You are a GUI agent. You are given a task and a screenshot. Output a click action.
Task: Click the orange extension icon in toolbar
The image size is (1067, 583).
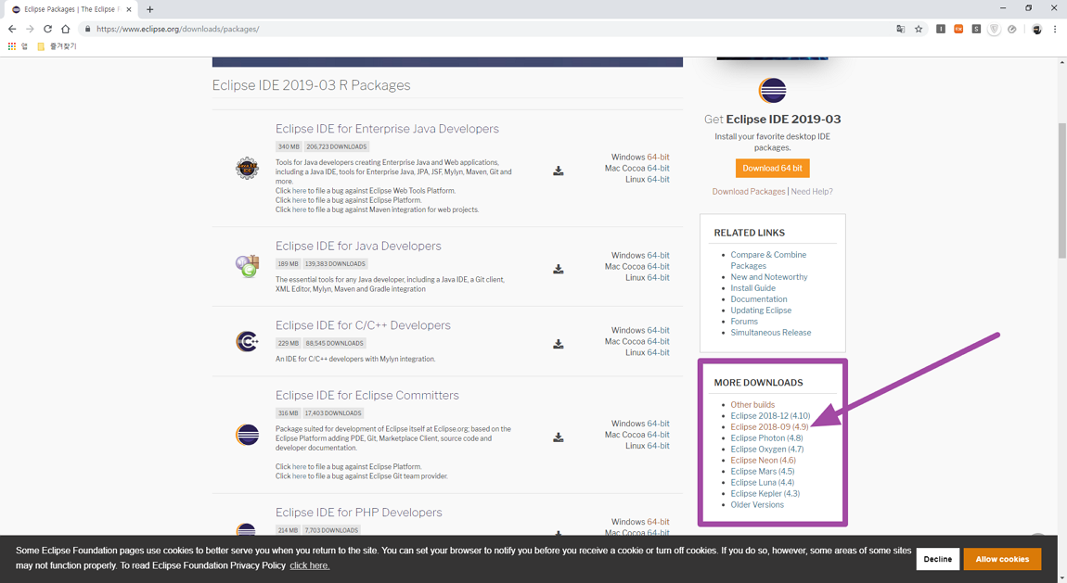coord(958,30)
